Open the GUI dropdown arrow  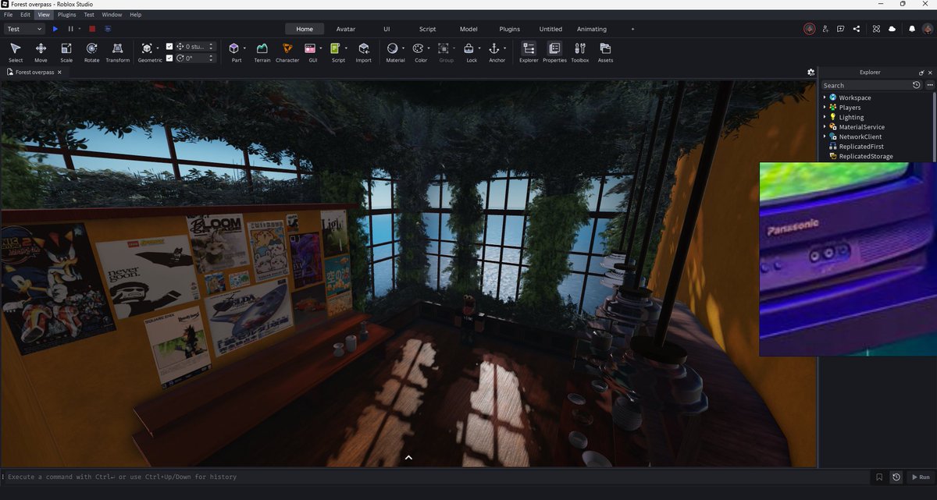click(321, 48)
